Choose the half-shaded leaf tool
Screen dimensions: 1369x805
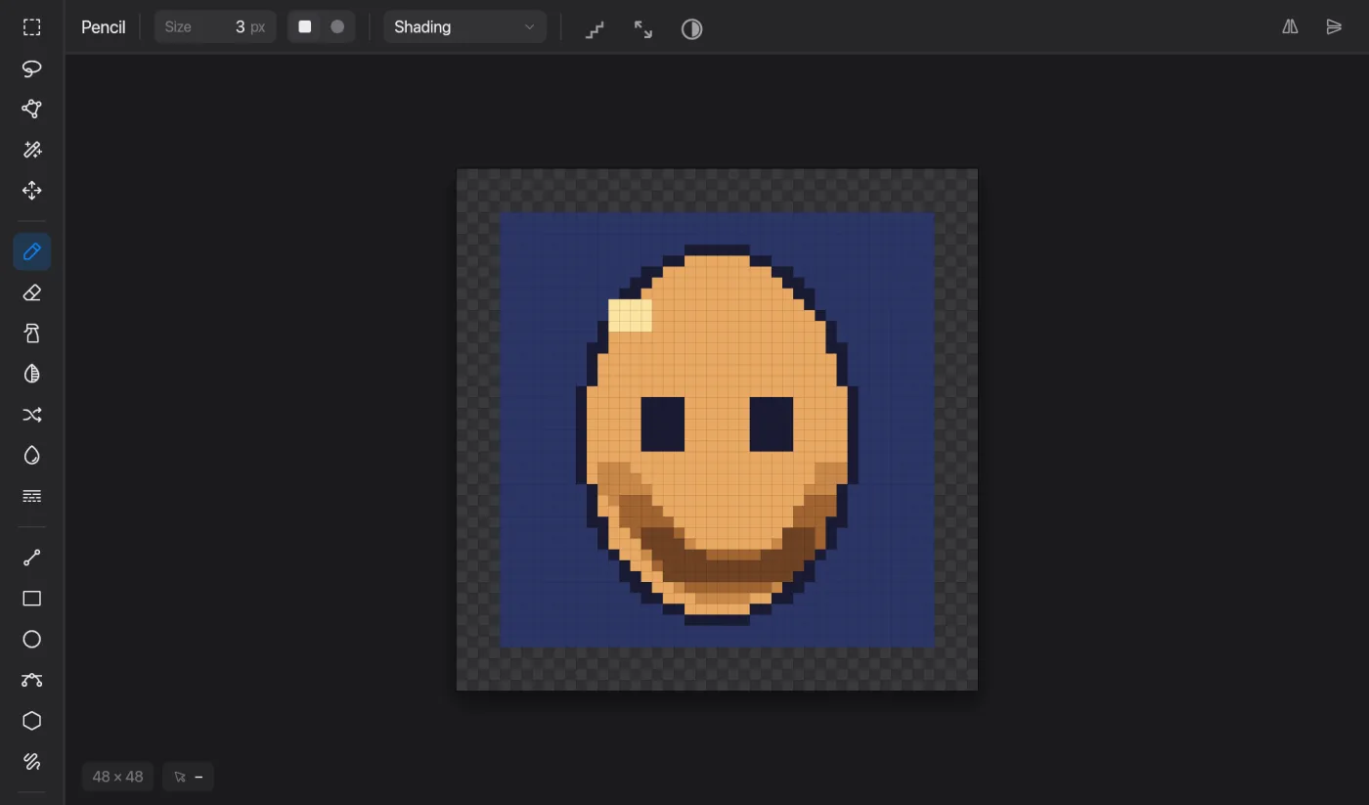pos(32,374)
